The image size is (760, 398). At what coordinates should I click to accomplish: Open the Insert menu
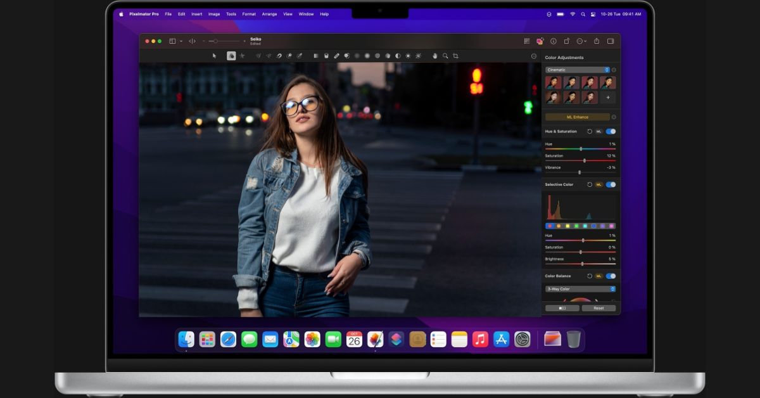[x=197, y=14]
